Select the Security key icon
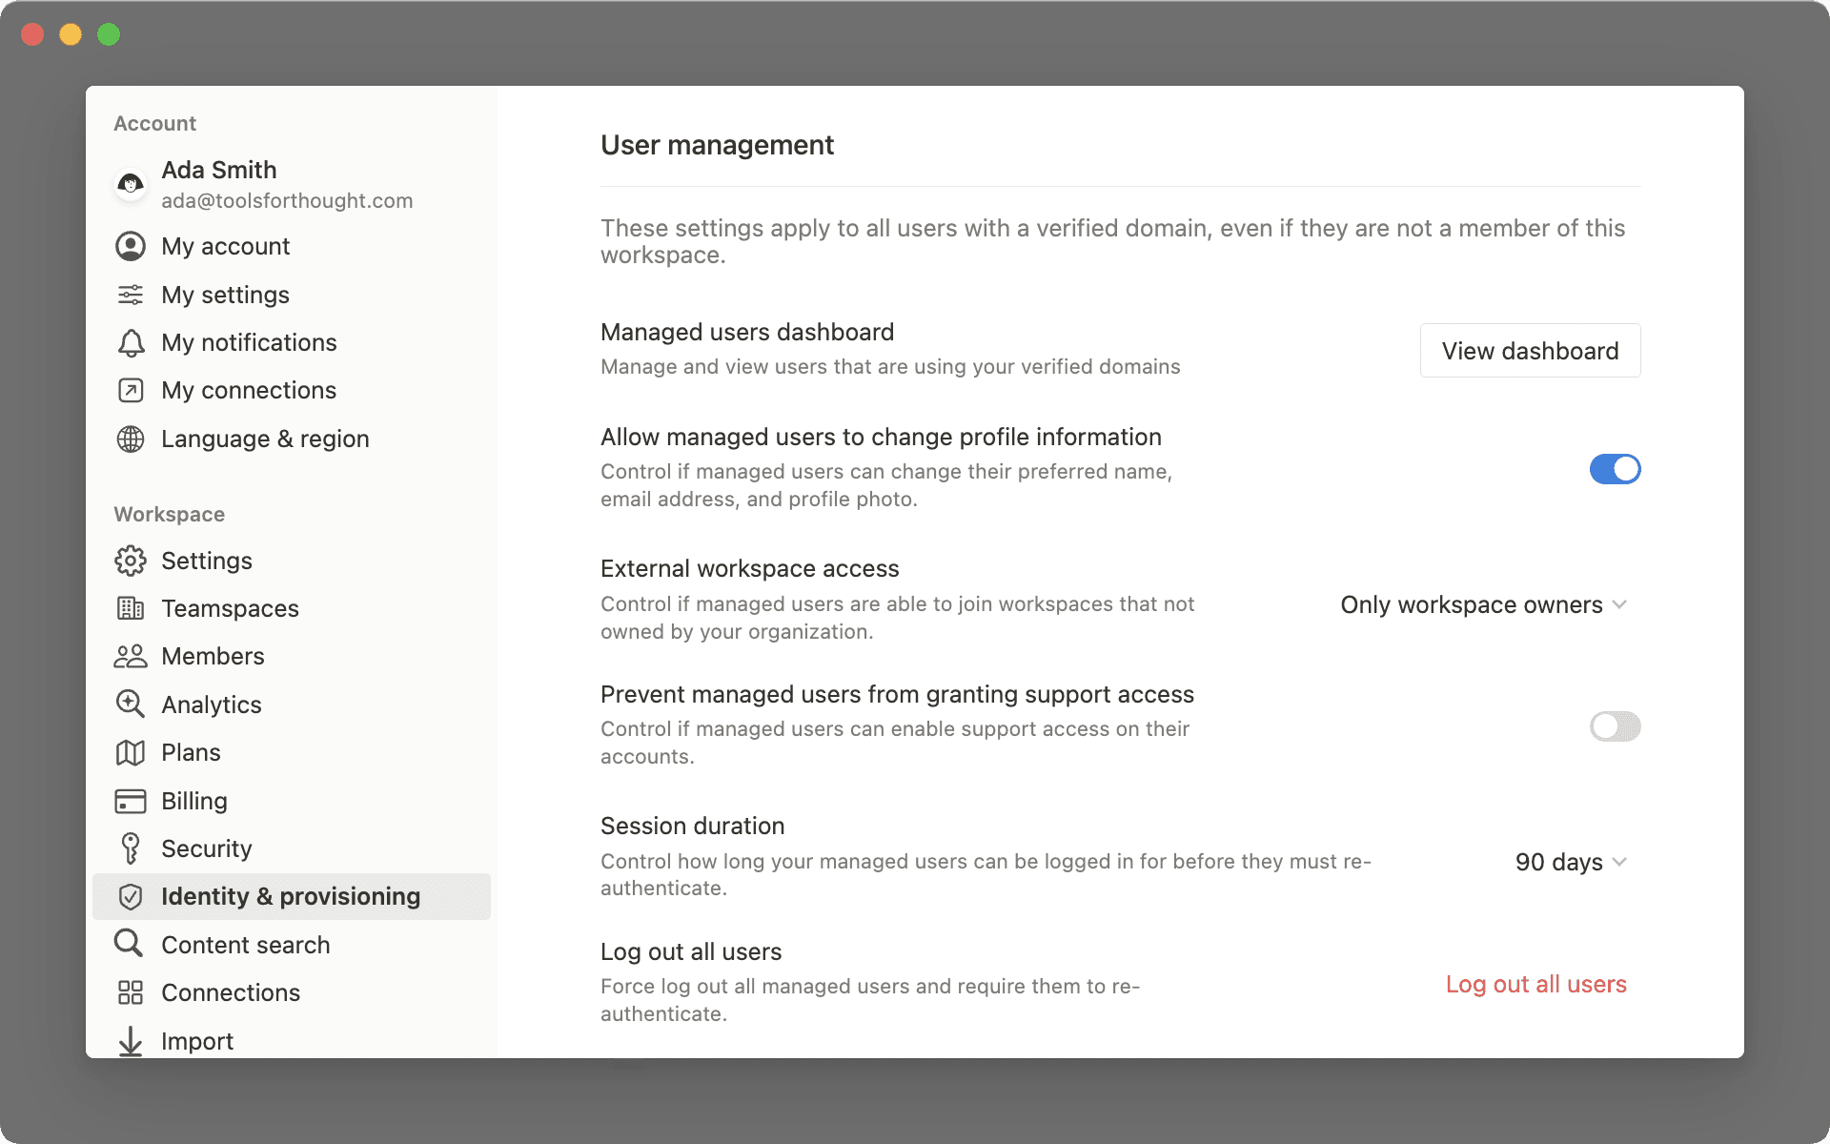The width and height of the screenshot is (1830, 1144). [x=131, y=848]
